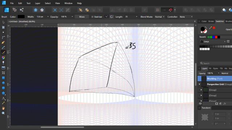Image resolution: width=232 pixels, height=130 pixels.
Task: Select the Place Image tool
Action: pyautogui.click(x=3, y=68)
